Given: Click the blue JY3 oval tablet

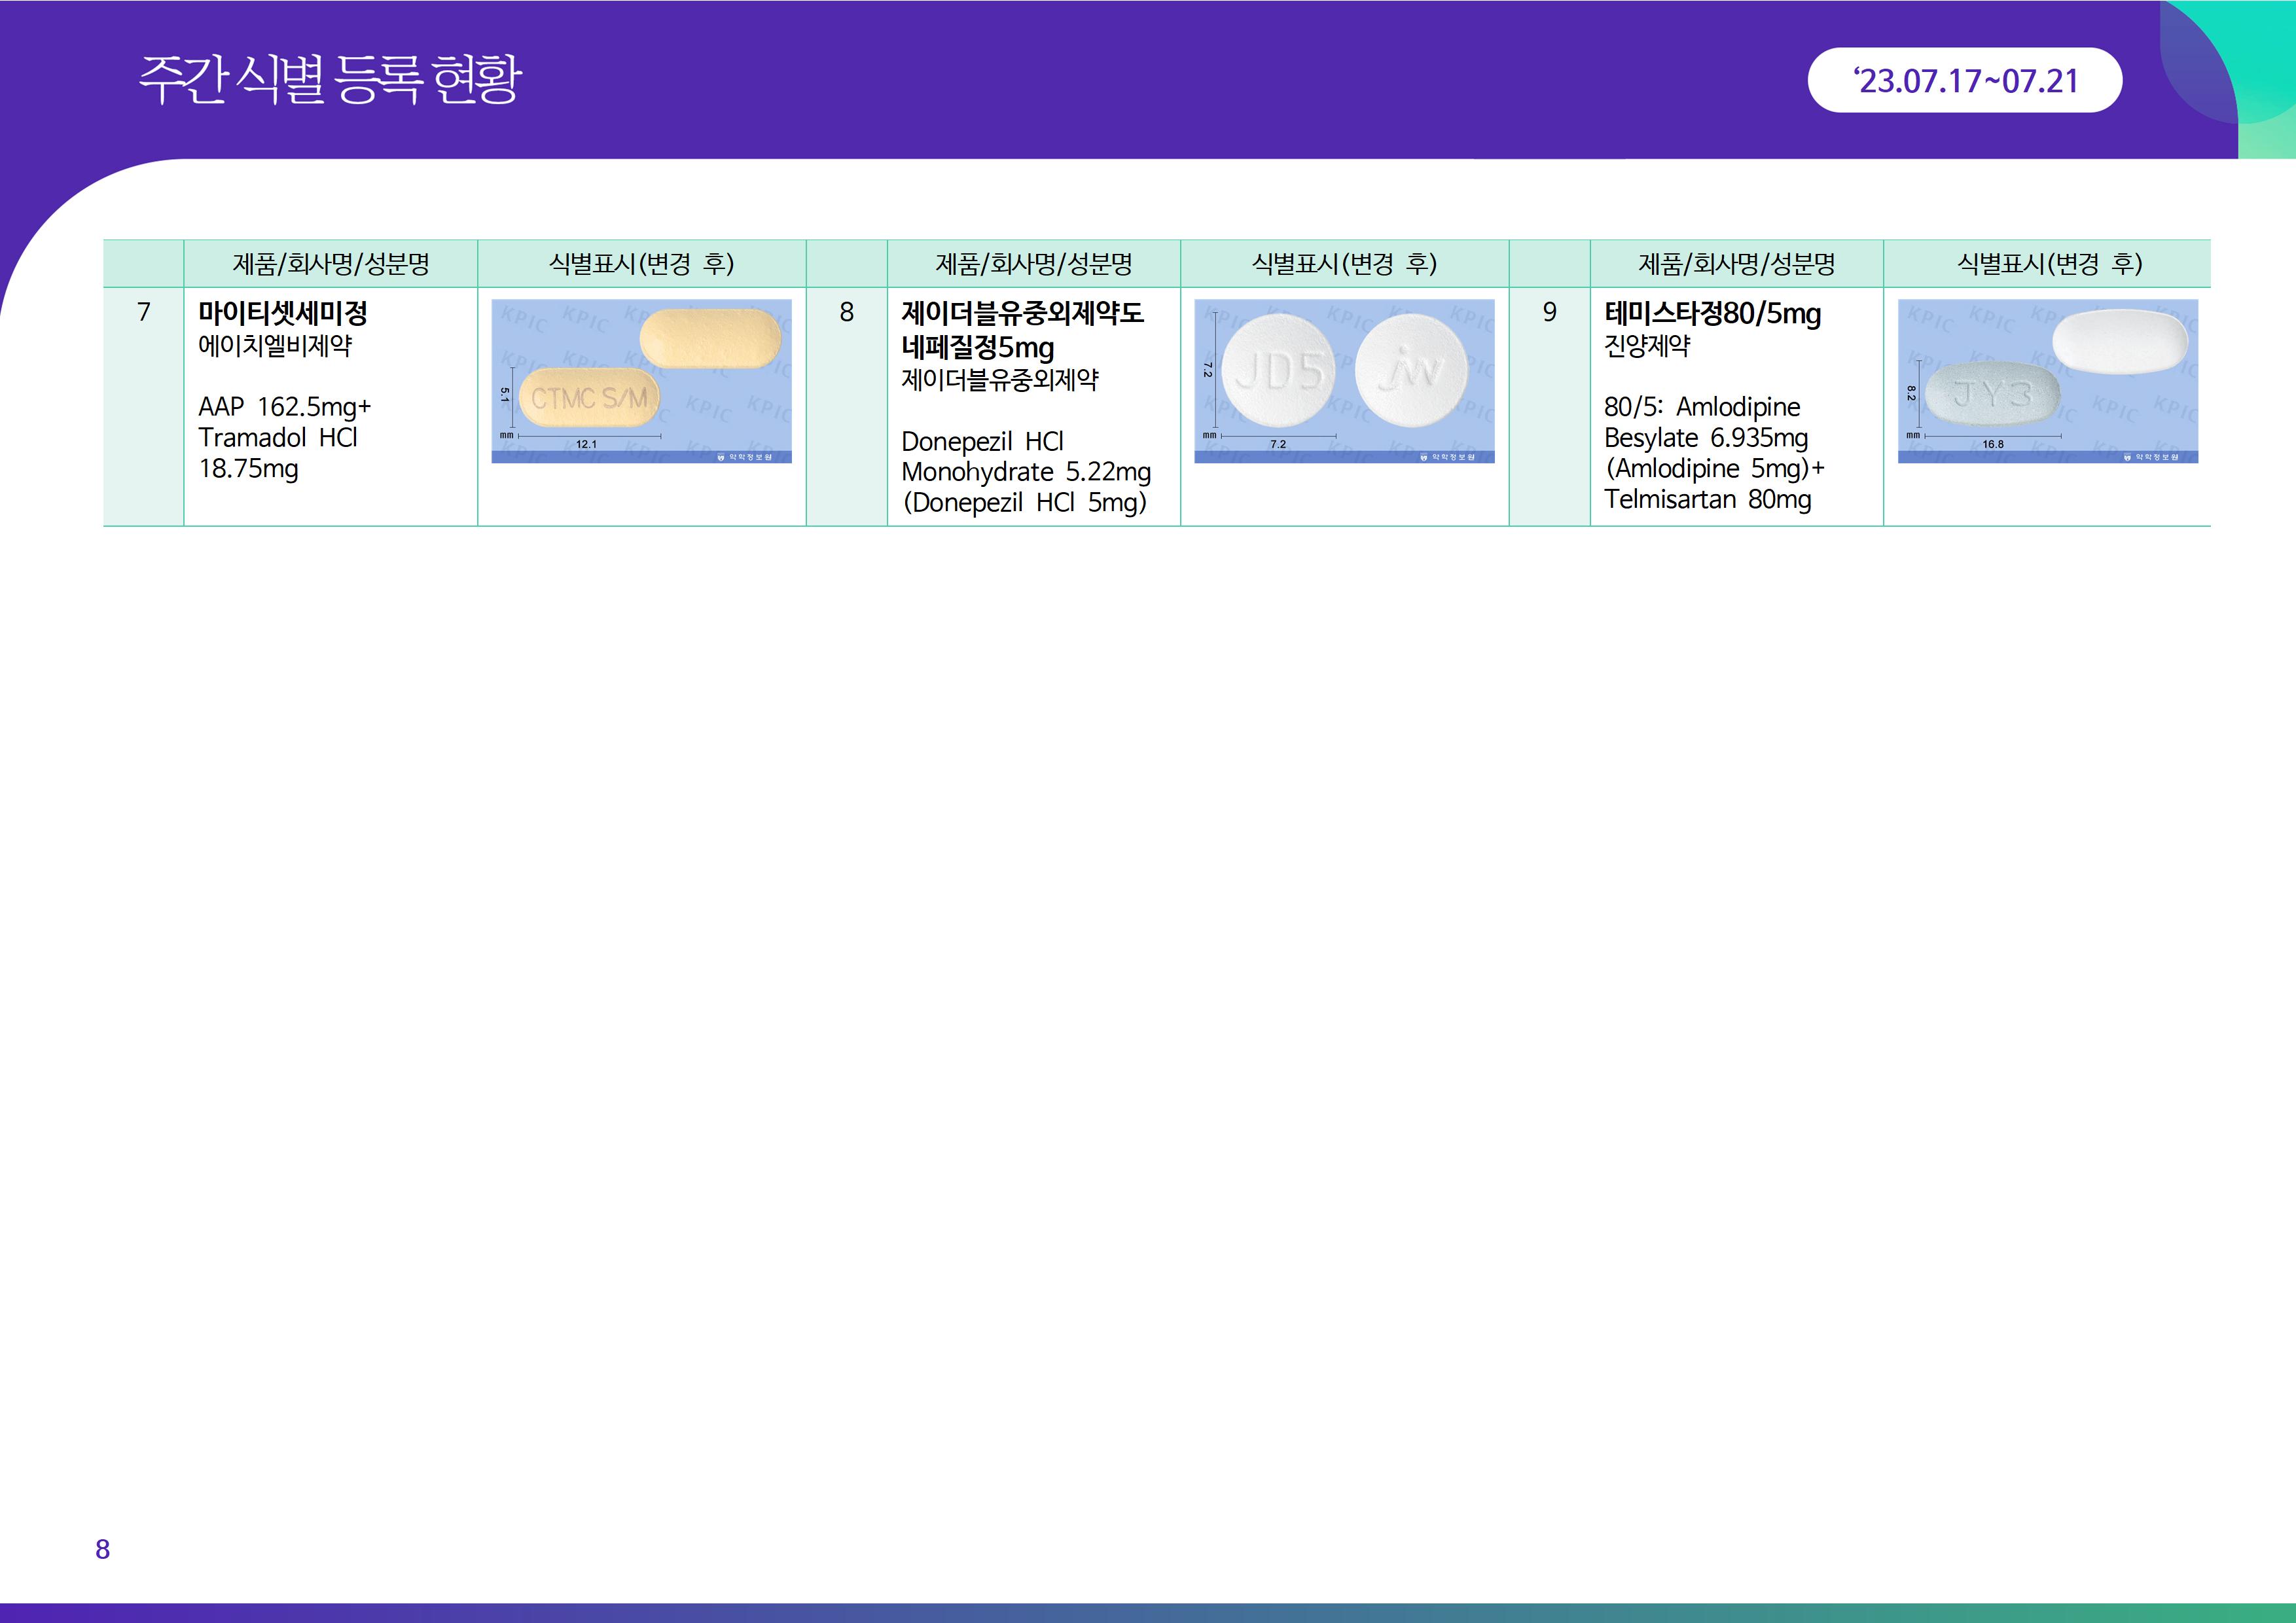Looking at the screenshot, I should point(1992,394).
